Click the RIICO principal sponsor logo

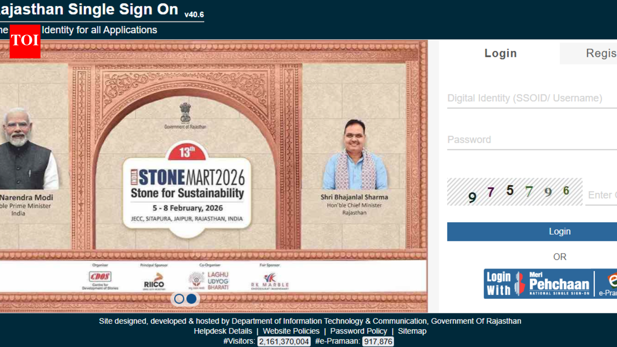tap(154, 280)
